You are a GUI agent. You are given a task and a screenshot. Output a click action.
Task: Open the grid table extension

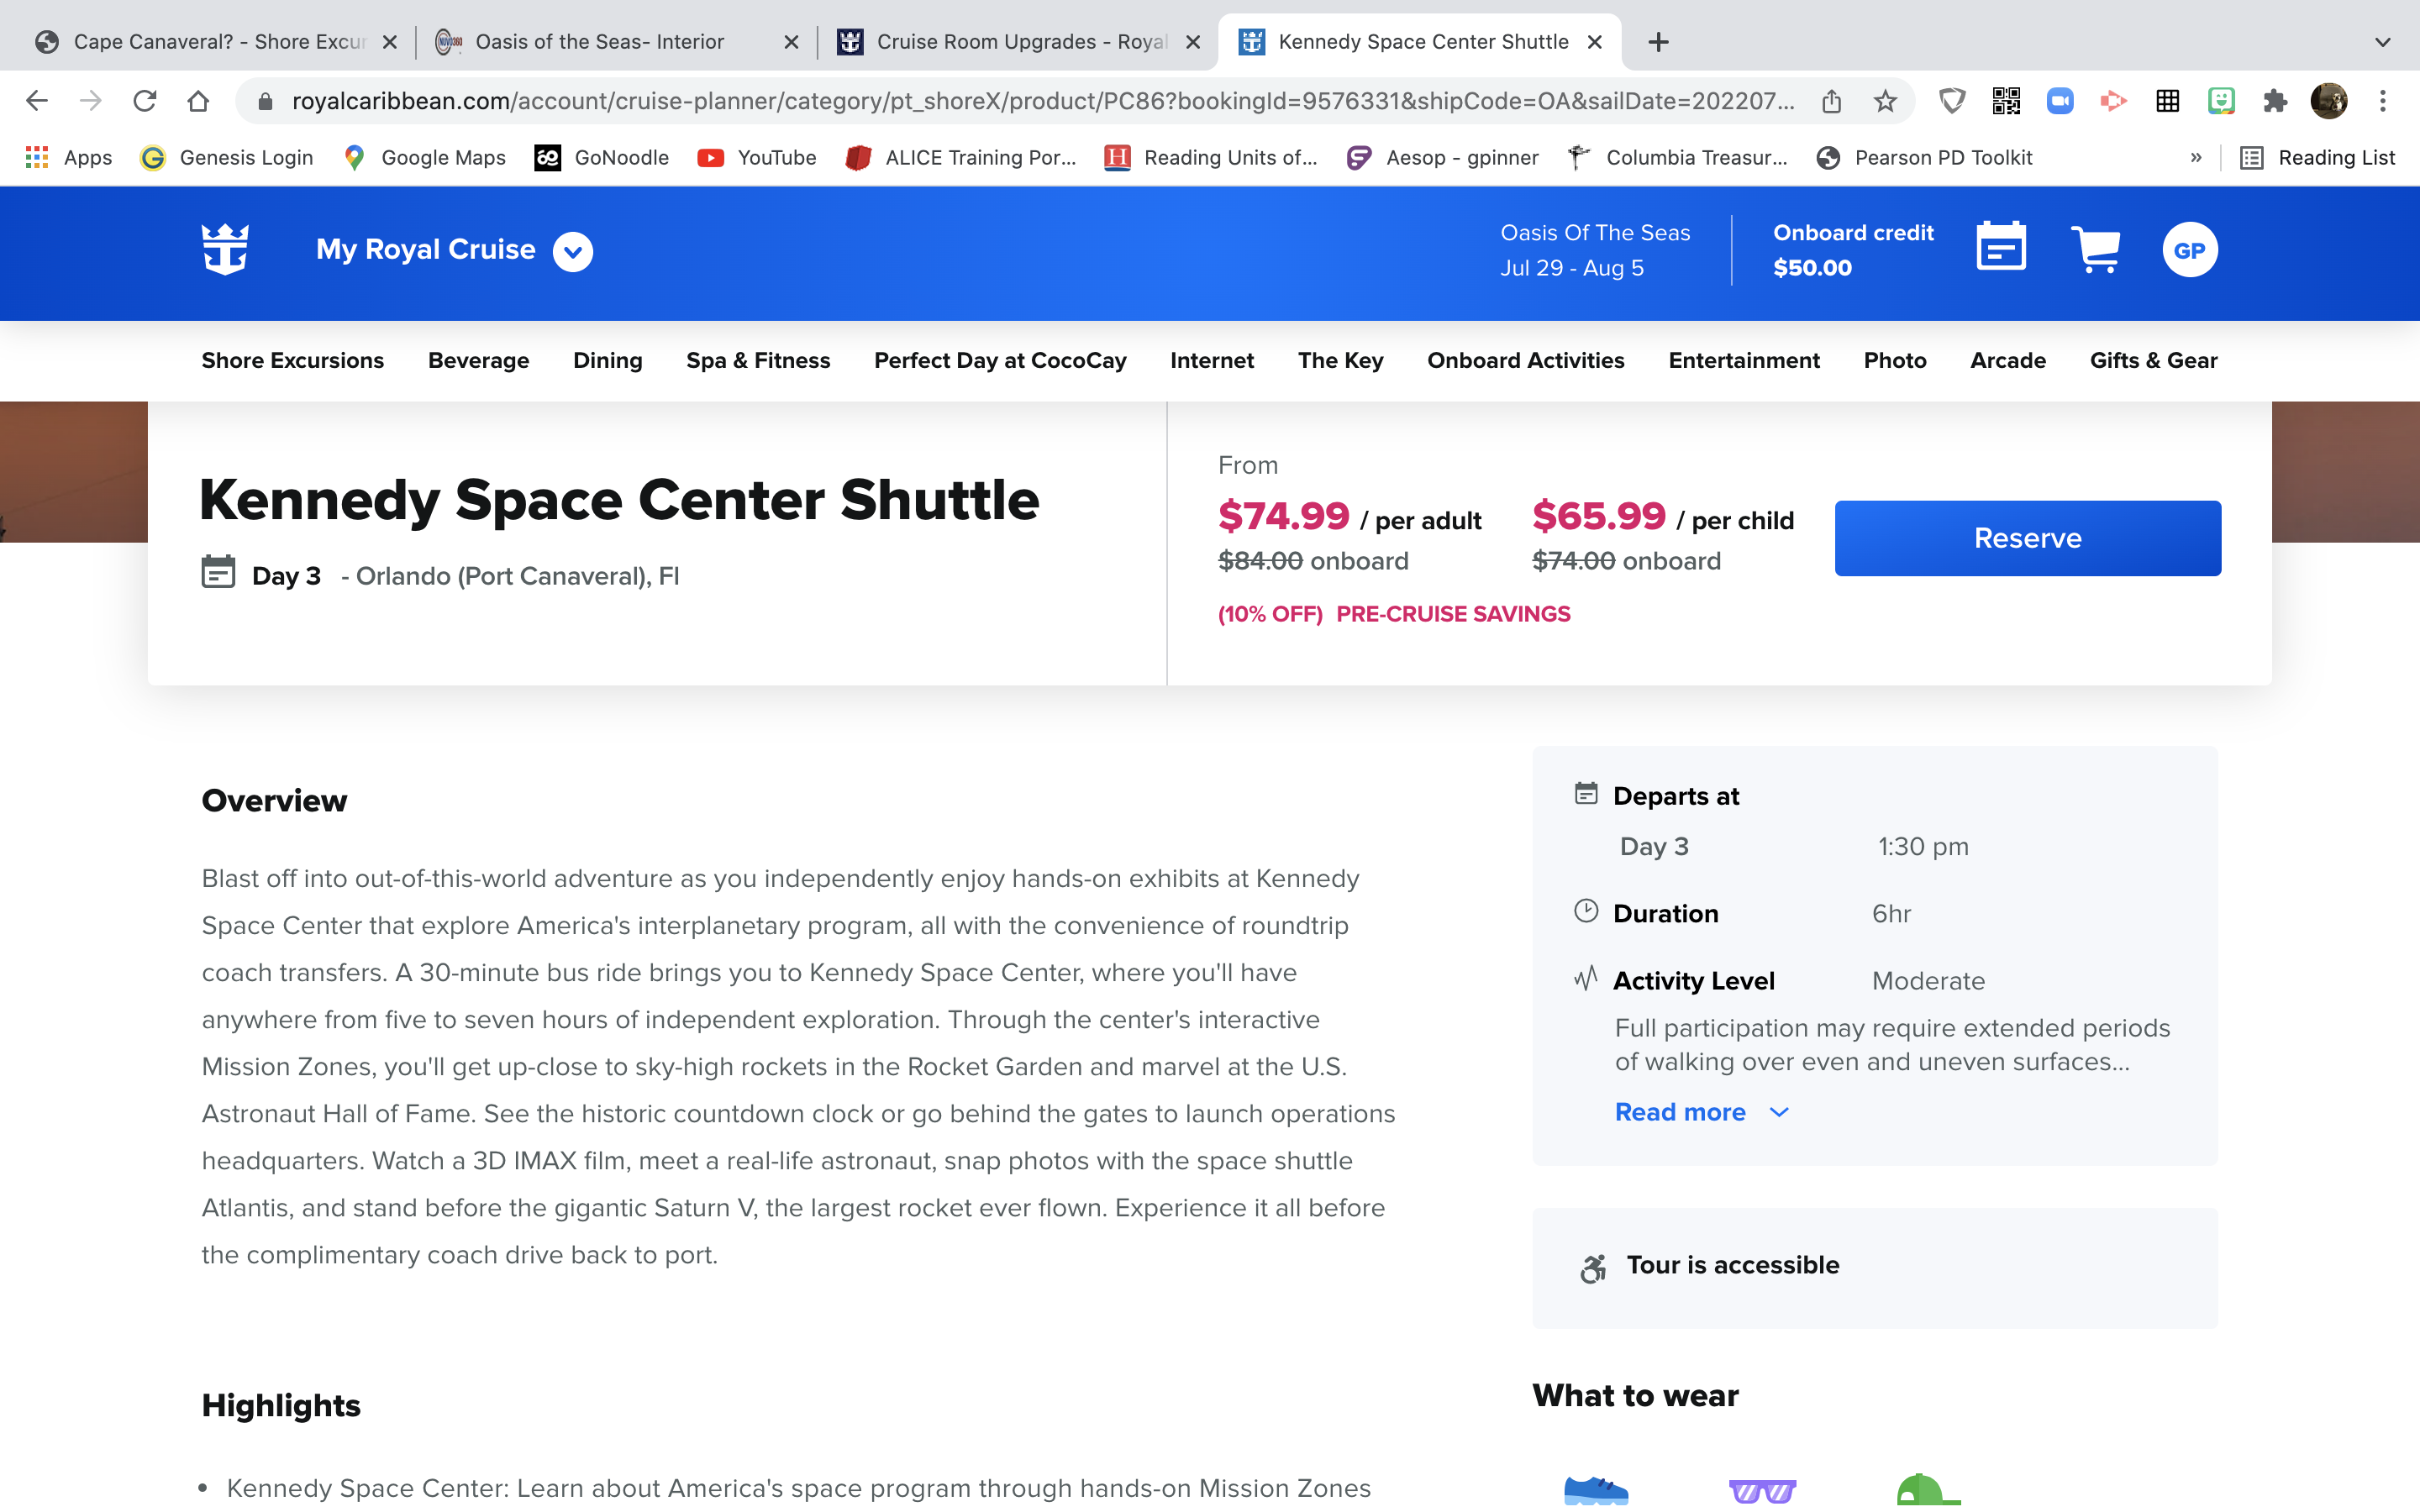2167,101
